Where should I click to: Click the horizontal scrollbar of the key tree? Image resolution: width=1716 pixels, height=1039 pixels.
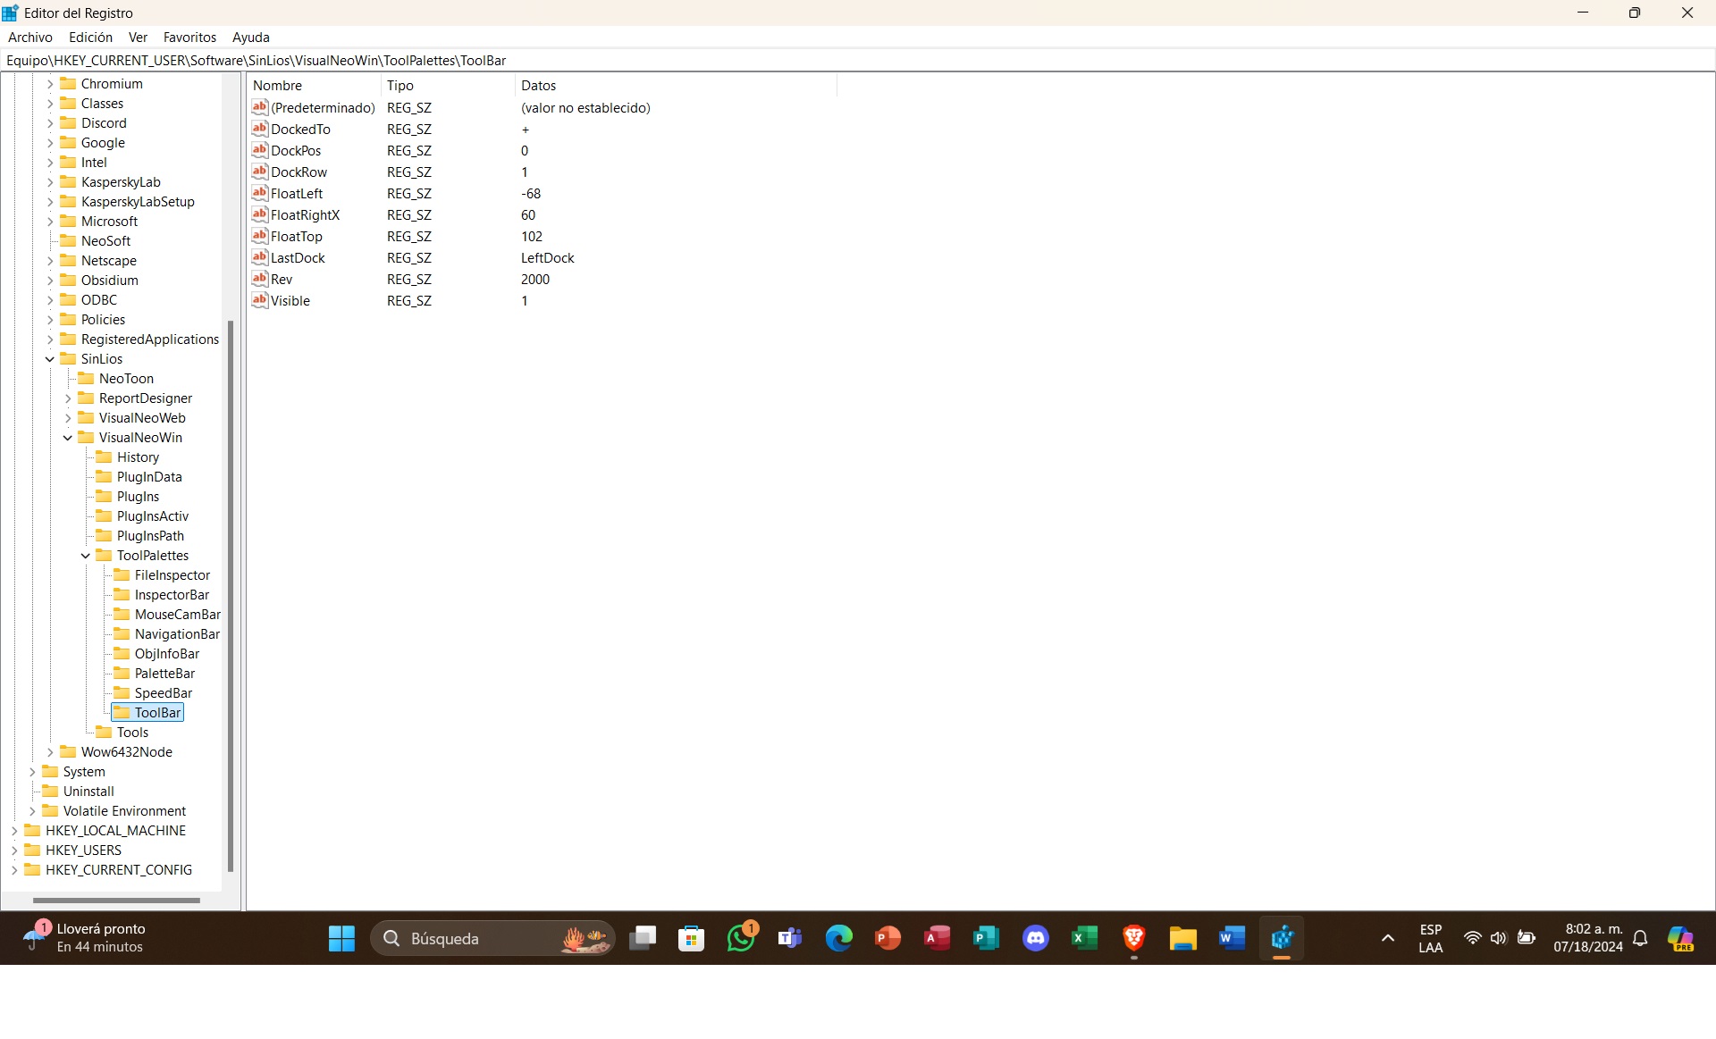pos(116,901)
